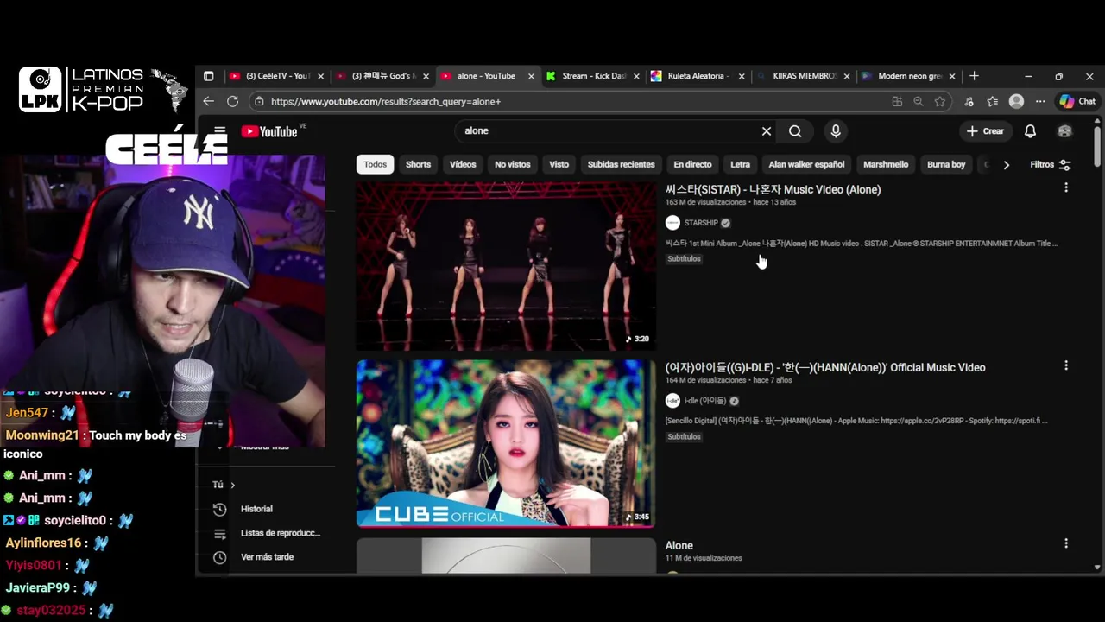Close the Ruleta Aleatoria tab

pos(742,76)
